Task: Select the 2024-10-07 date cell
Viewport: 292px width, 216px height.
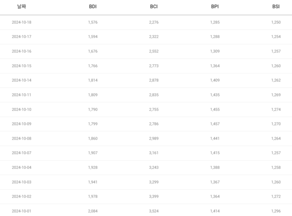Action: coord(21,153)
